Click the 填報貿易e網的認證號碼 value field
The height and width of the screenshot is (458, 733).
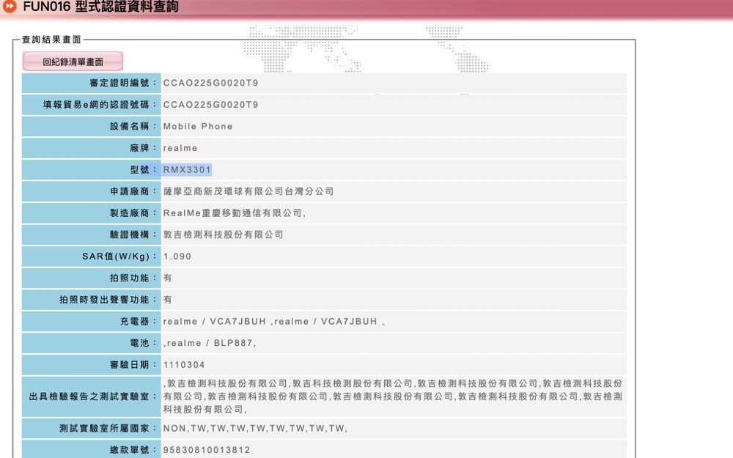[x=210, y=105]
